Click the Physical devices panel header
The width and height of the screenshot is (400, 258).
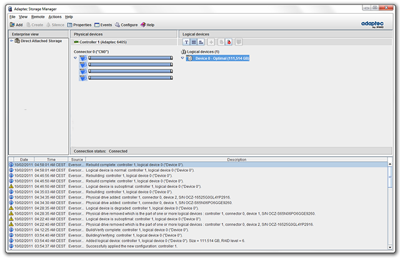tap(124, 34)
